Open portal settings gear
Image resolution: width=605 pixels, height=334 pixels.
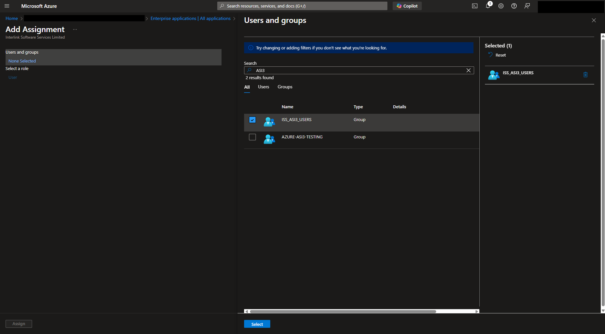coord(501,6)
